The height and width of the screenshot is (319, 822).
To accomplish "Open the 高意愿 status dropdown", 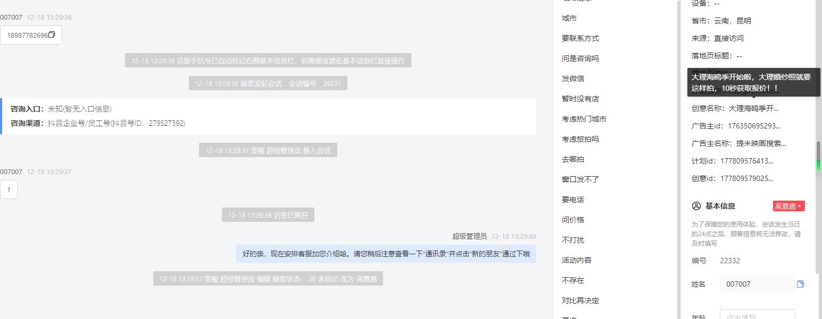I will [x=788, y=206].
